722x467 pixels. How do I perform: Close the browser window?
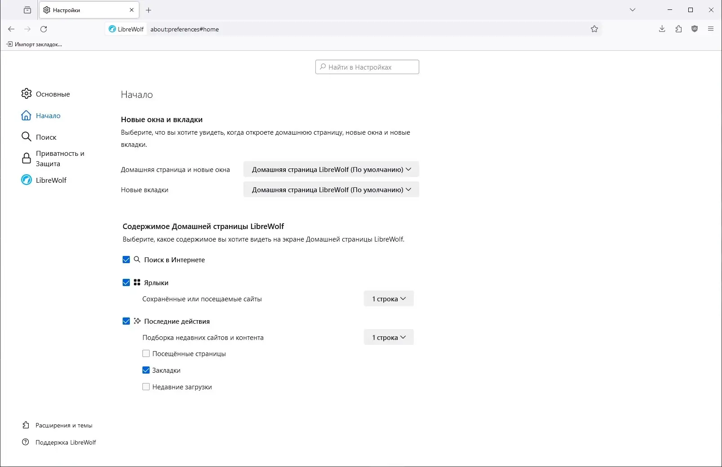(711, 10)
